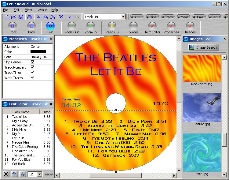Move selected track down with the arrow

click(x=23, y=174)
